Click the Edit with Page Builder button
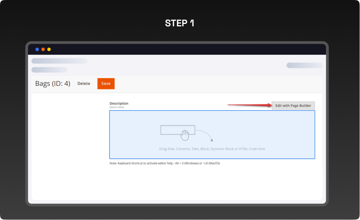The width and height of the screenshot is (360, 220). click(x=293, y=105)
